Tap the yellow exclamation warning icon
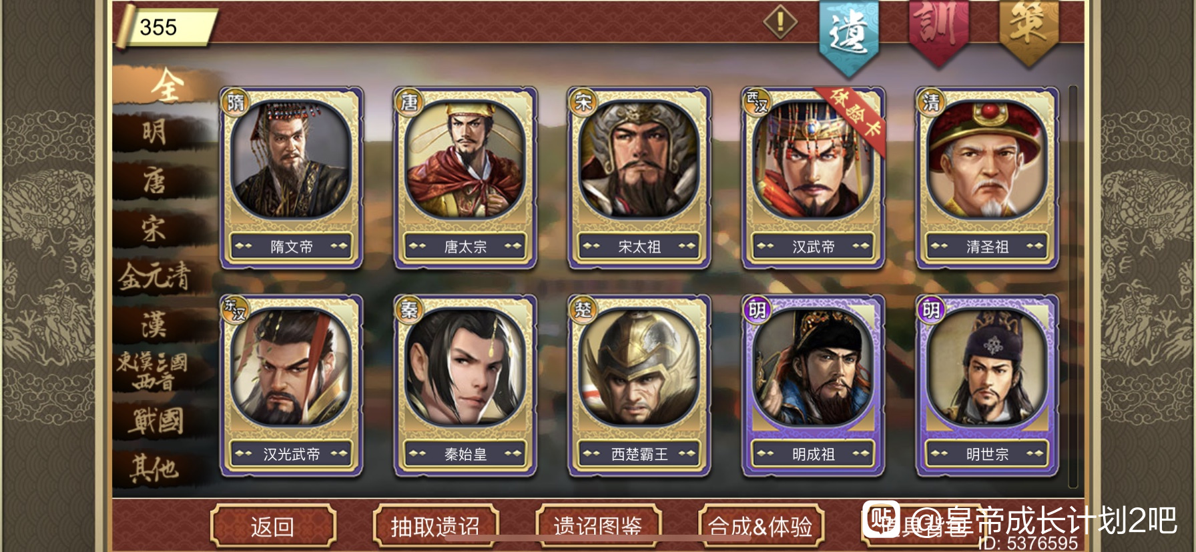Viewport: 1196px width, 552px height. 780,23
